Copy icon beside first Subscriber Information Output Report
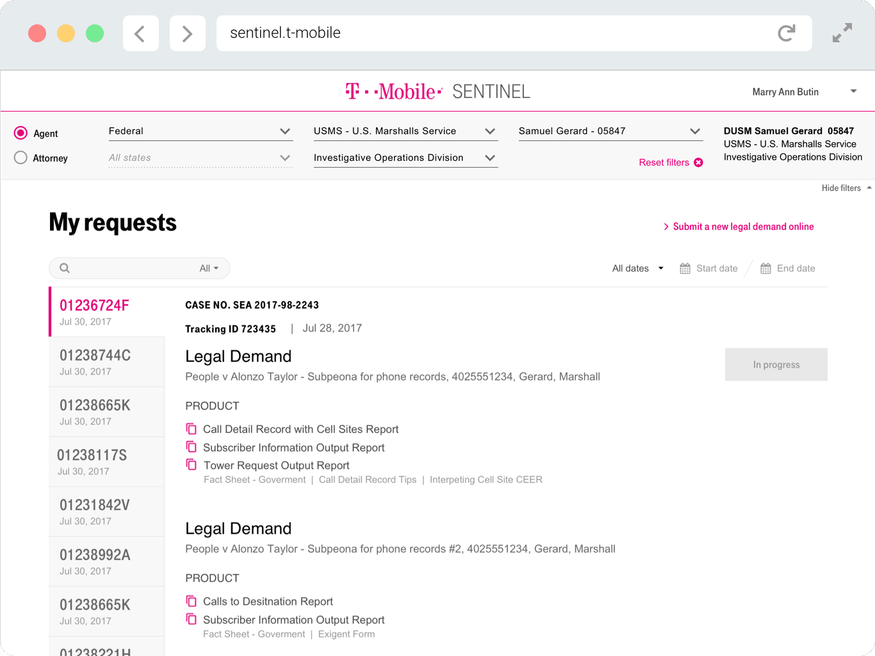875x656 pixels. pos(192,447)
